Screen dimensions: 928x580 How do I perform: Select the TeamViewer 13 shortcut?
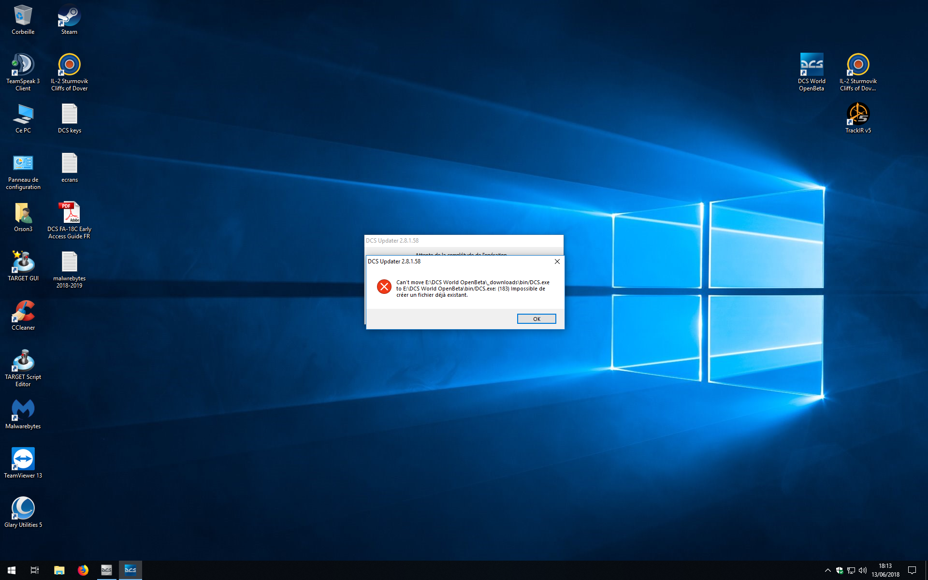(23, 464)
